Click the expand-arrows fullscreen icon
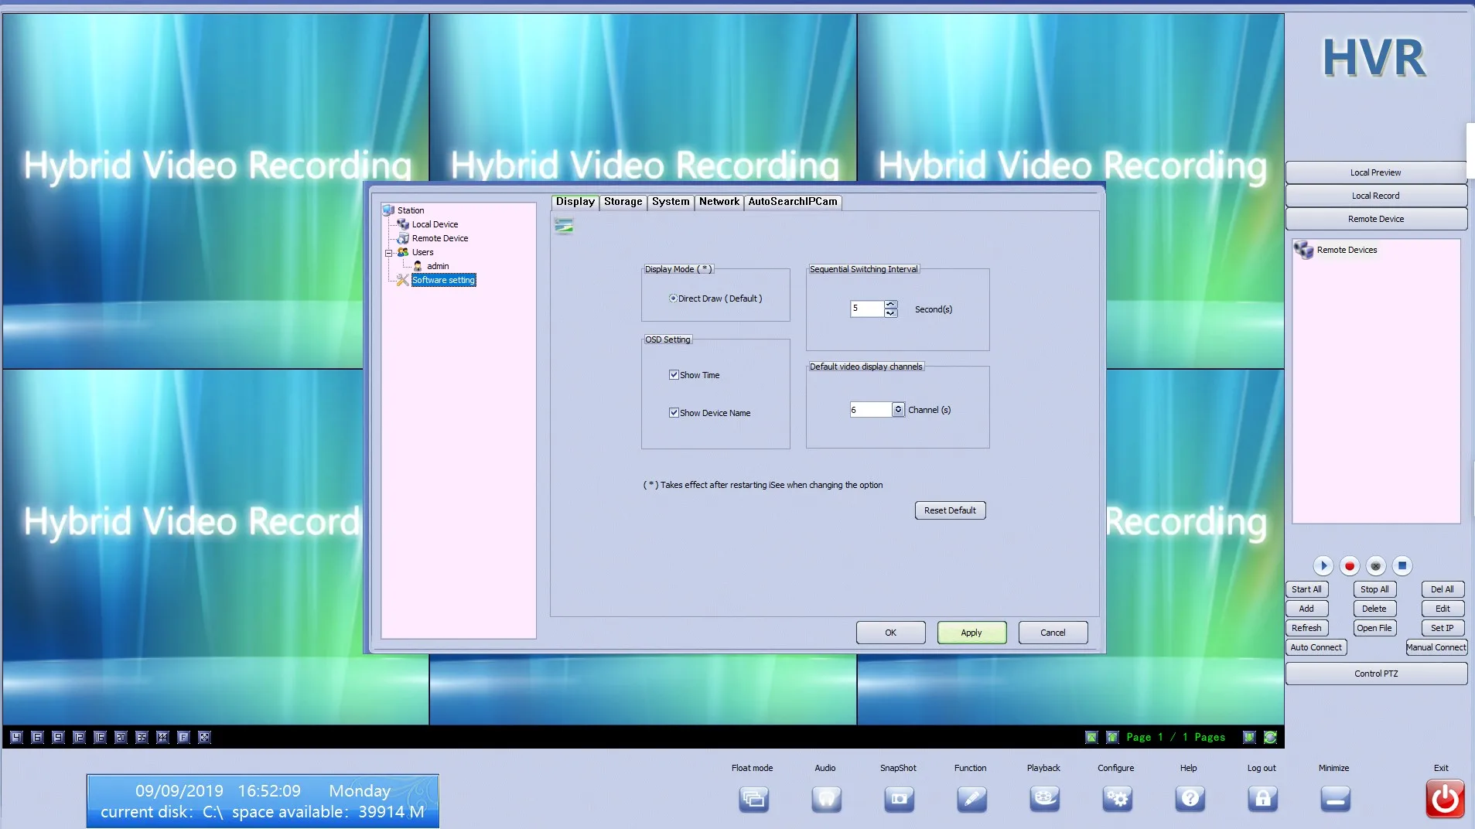The image size is (1475, 829). tap(204, 737)
